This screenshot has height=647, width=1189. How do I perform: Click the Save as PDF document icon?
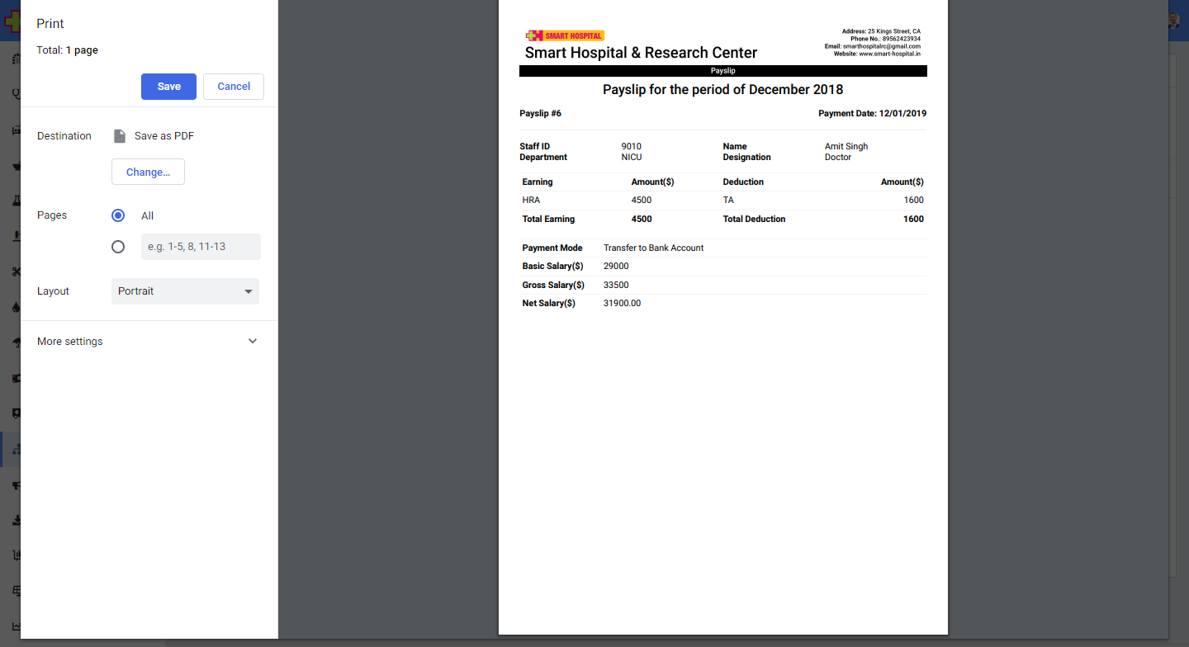(120, 136)
